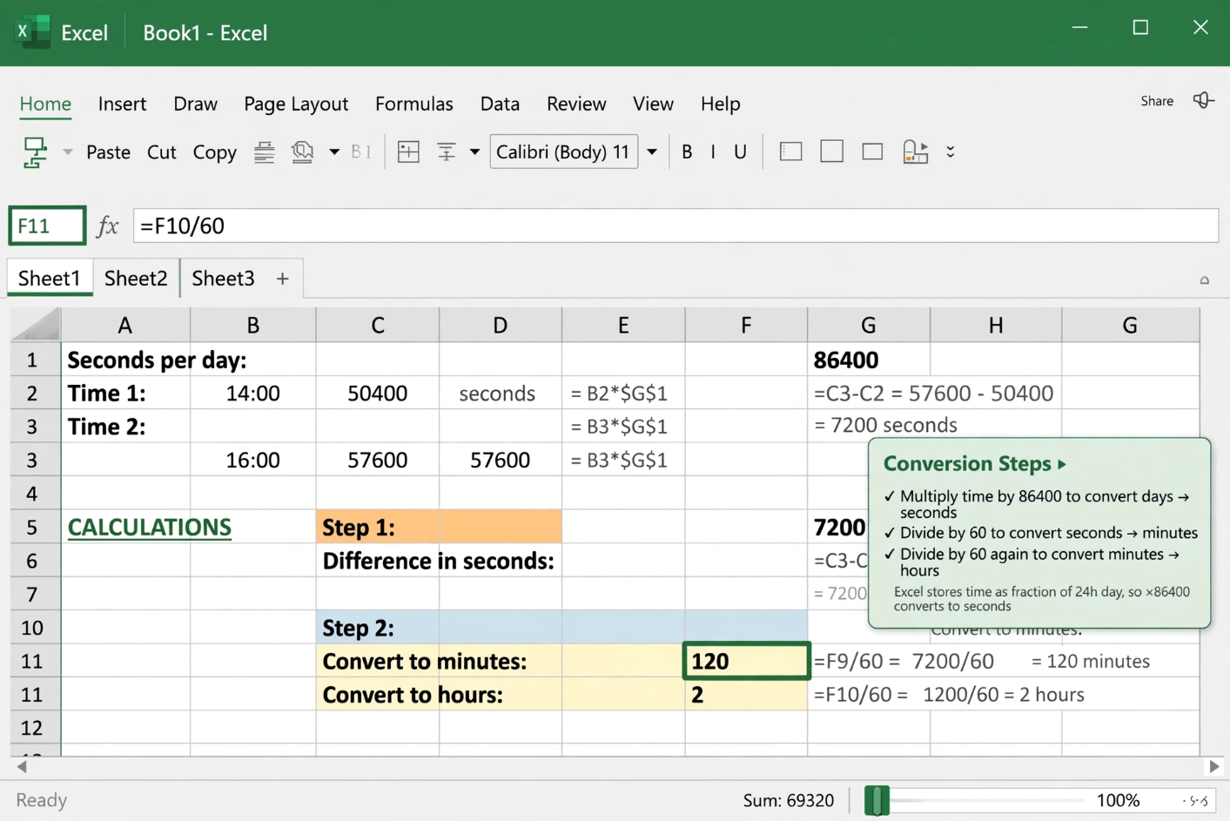The height and width of the screenshot is (821, 1230).
Task: Open the Data ribbon tab
Action: point(500,104)
